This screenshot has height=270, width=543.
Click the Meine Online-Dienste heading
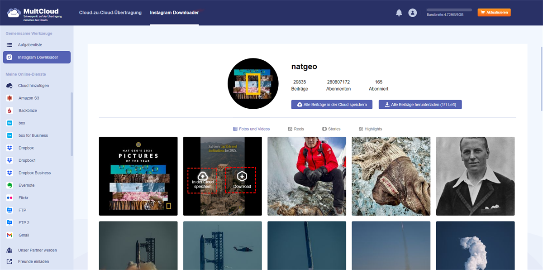point(25,74)
